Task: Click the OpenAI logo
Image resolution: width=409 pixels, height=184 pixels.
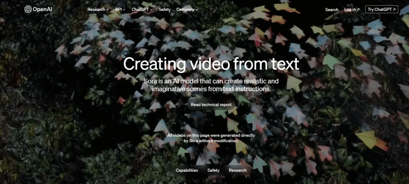Action: pos(38,9)
